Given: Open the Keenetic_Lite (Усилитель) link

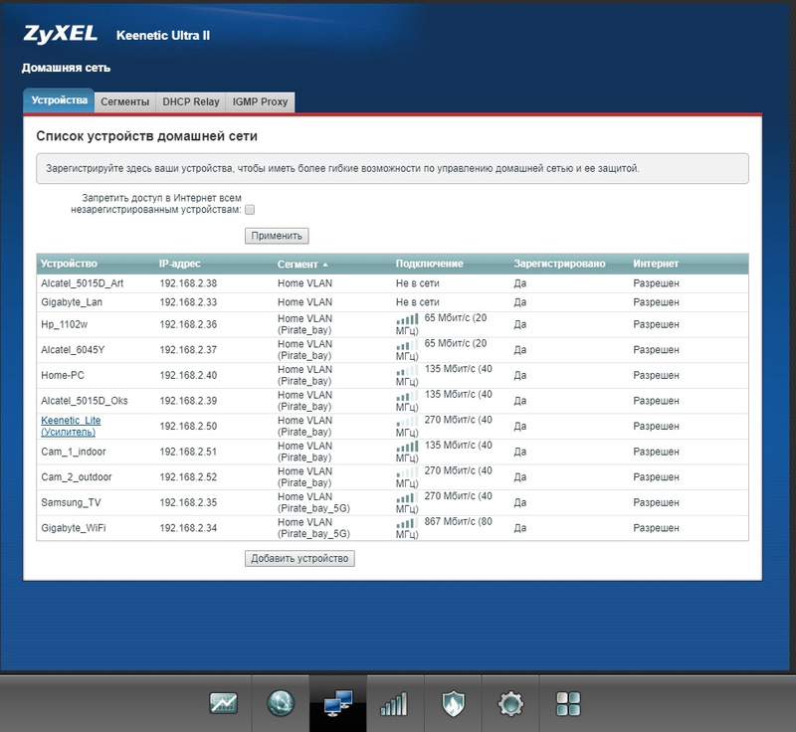Looking at the screenshot, I should 71,426.
